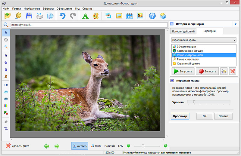The width and height of the screenshot is (241, 156).
Task: Select the crop tool
Action: click(x=6, y=128)
